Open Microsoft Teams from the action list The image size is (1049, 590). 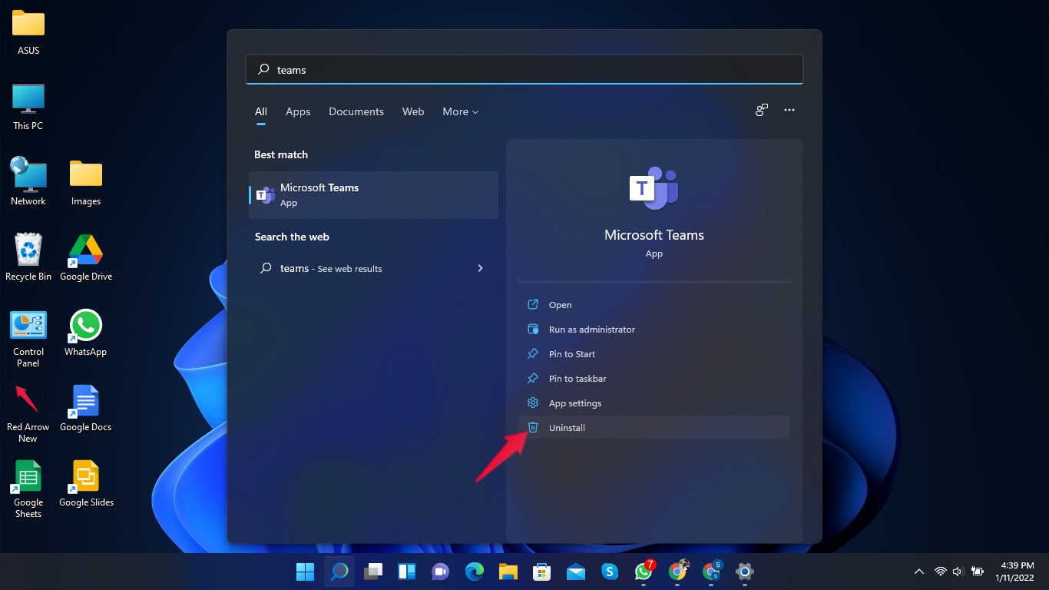pyautogui.click(x=560, y=305)
